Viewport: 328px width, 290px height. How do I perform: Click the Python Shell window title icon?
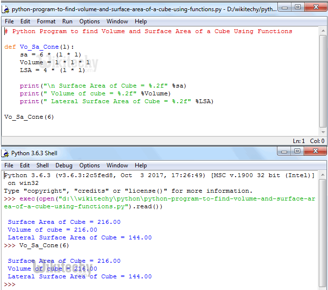5,153
